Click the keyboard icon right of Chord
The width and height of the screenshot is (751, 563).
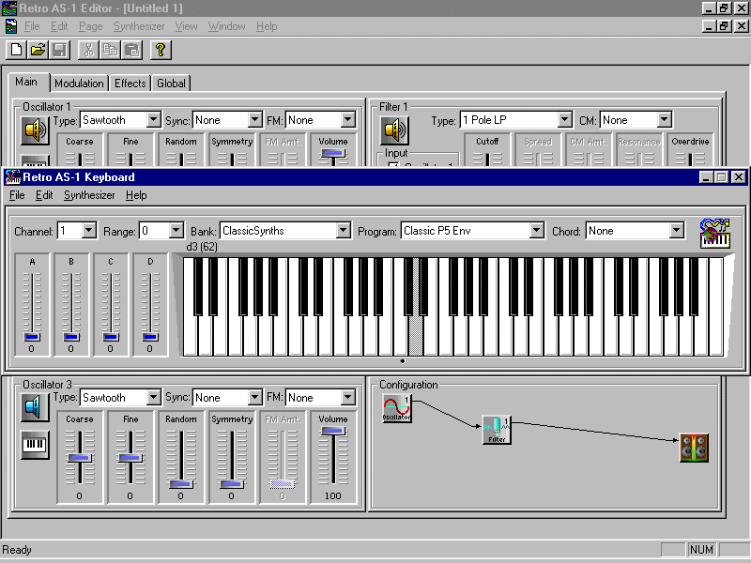[x=715, y=234]
